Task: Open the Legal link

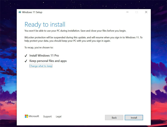Action: [58, 117]
